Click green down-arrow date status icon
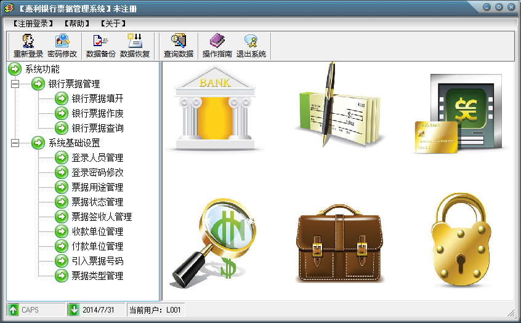521x323 pixels. click(x=74, y=309)
